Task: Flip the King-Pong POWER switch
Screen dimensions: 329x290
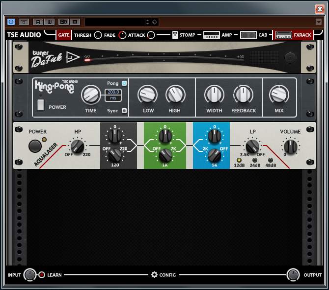Action: pyautogui.click(x=41, y=105)
